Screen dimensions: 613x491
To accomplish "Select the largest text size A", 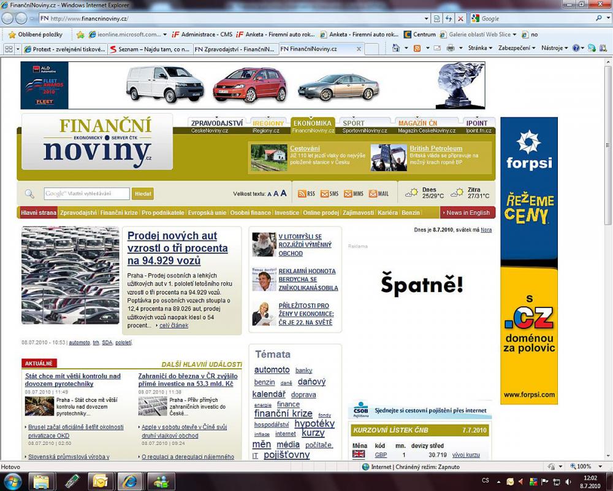I will coord(283,193).
